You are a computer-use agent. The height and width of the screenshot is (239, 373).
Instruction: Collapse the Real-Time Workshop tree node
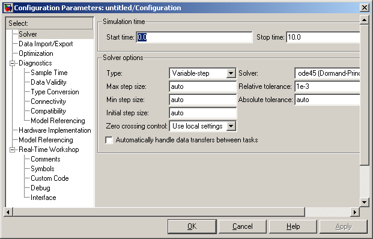(12, 150)
